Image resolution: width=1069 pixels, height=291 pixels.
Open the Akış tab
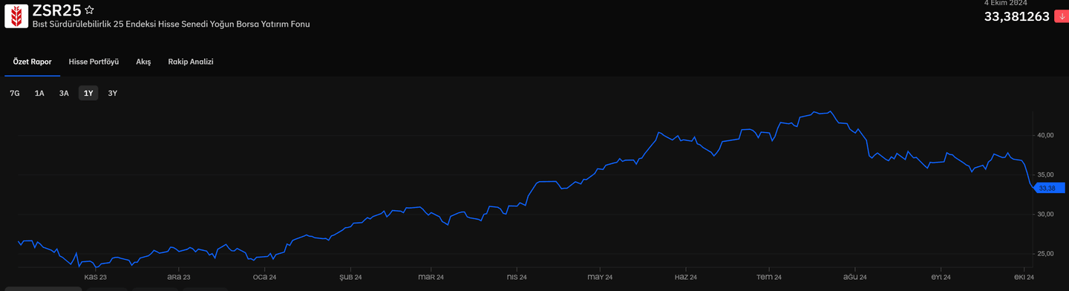[x=143, y=62]
